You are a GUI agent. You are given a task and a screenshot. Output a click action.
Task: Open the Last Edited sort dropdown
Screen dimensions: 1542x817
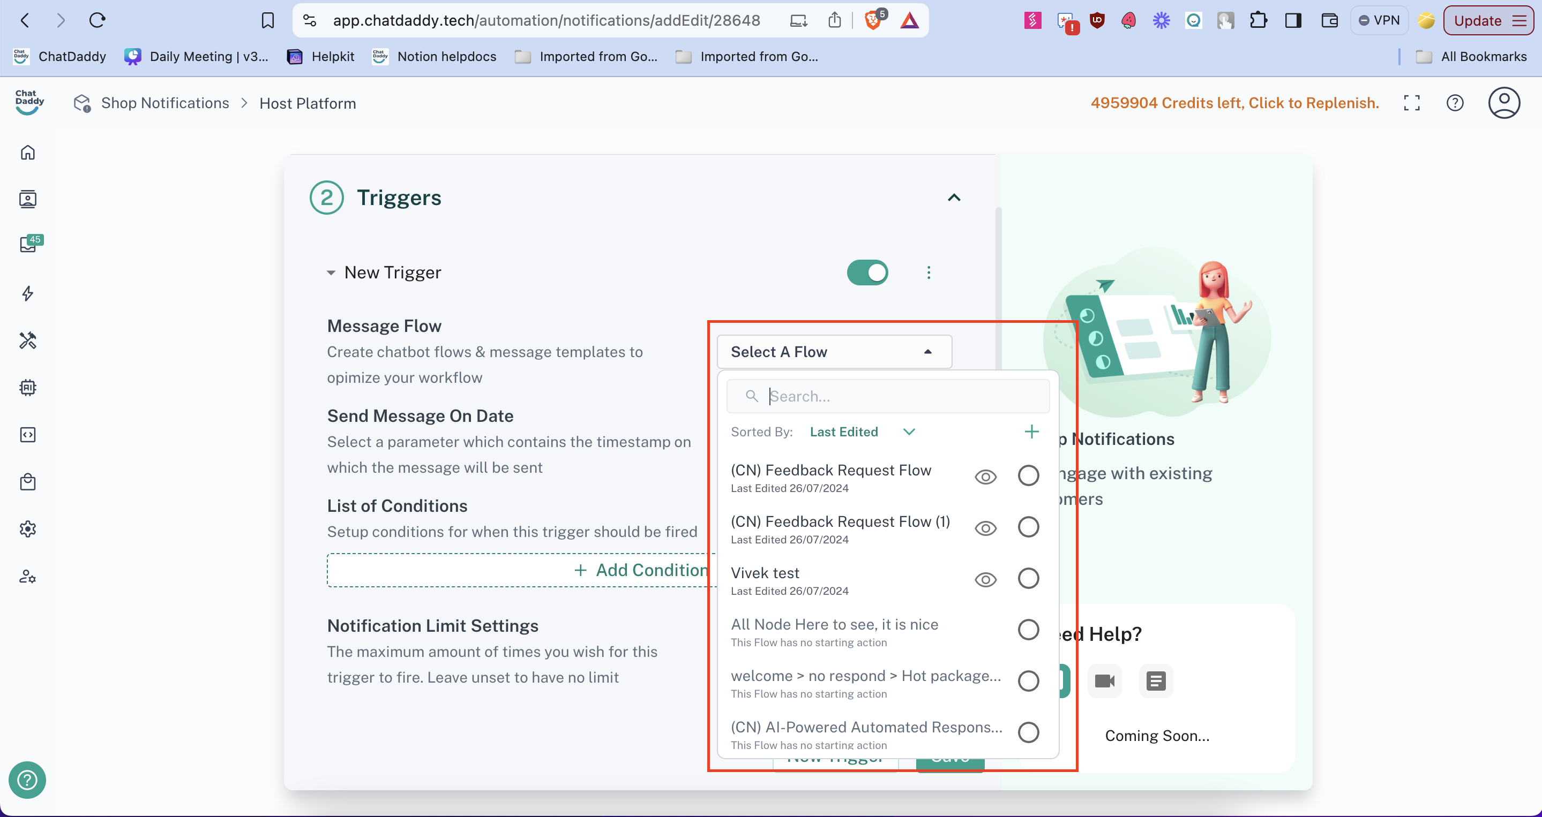tap(862, 432)
